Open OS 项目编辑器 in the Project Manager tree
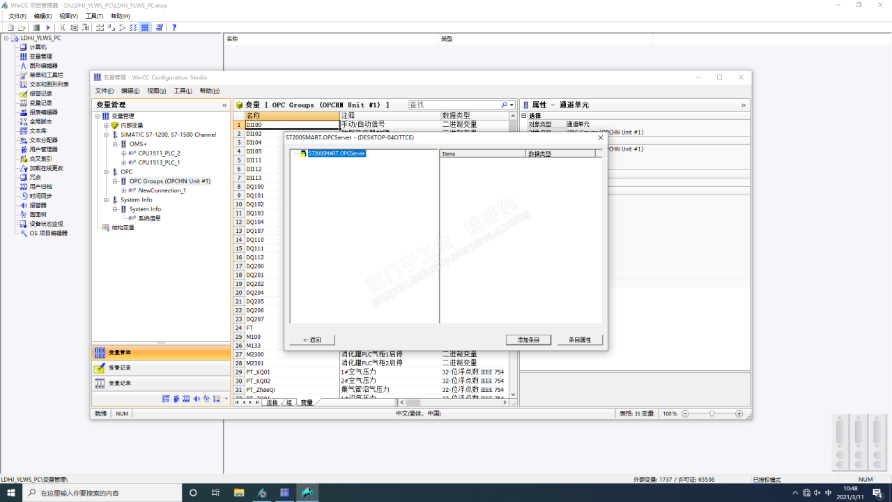 (48, 234)
